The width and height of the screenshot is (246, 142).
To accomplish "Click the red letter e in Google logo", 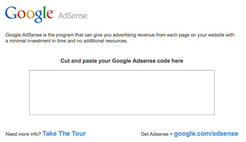I will pyautogui.click(x=50, y=14).
